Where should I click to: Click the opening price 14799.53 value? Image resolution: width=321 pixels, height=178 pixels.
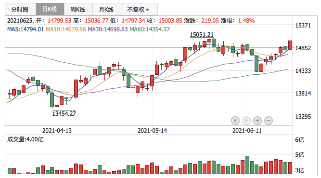[59, 21]
